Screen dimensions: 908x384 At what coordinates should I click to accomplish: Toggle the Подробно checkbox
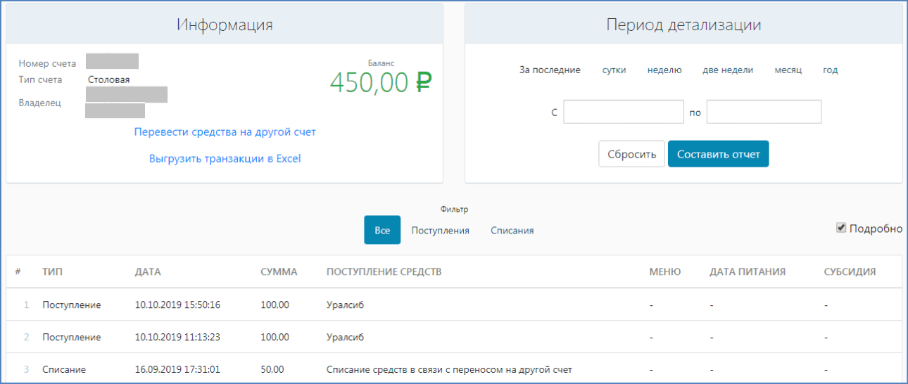point(841,228)
